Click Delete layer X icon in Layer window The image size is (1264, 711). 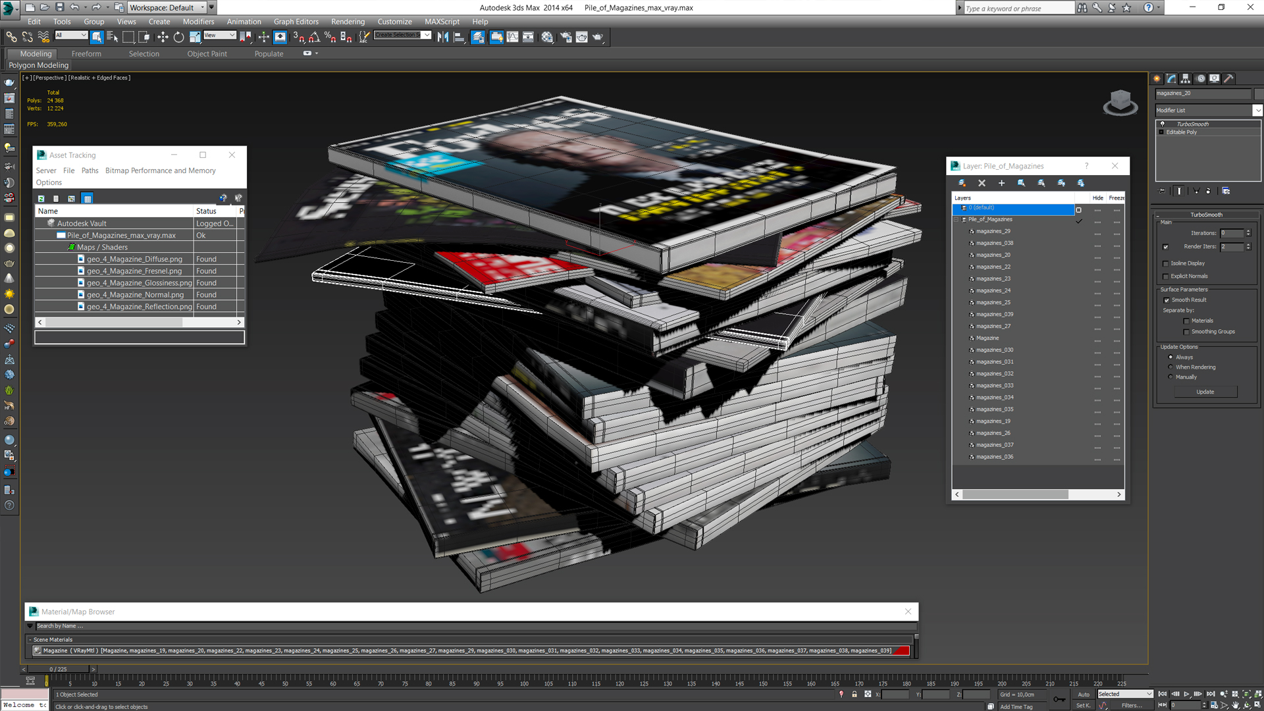pos(982,183)
